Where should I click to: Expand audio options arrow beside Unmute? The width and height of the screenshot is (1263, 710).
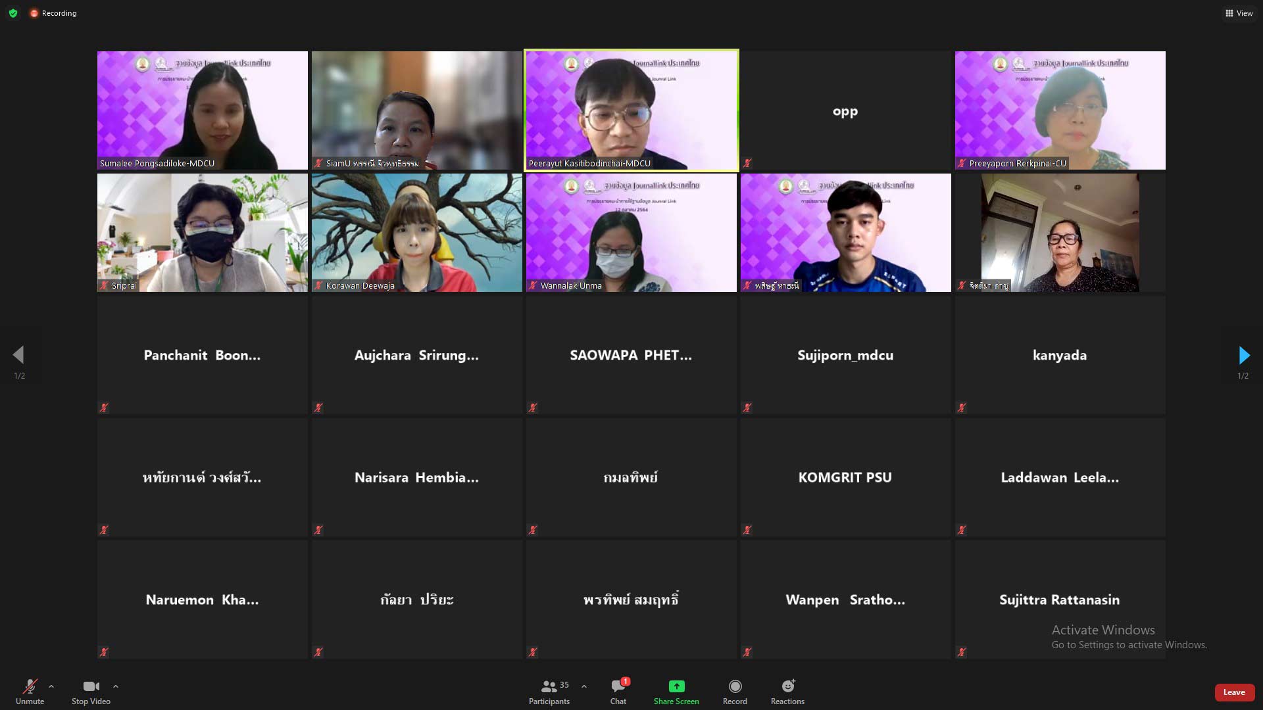pos(51,686)
